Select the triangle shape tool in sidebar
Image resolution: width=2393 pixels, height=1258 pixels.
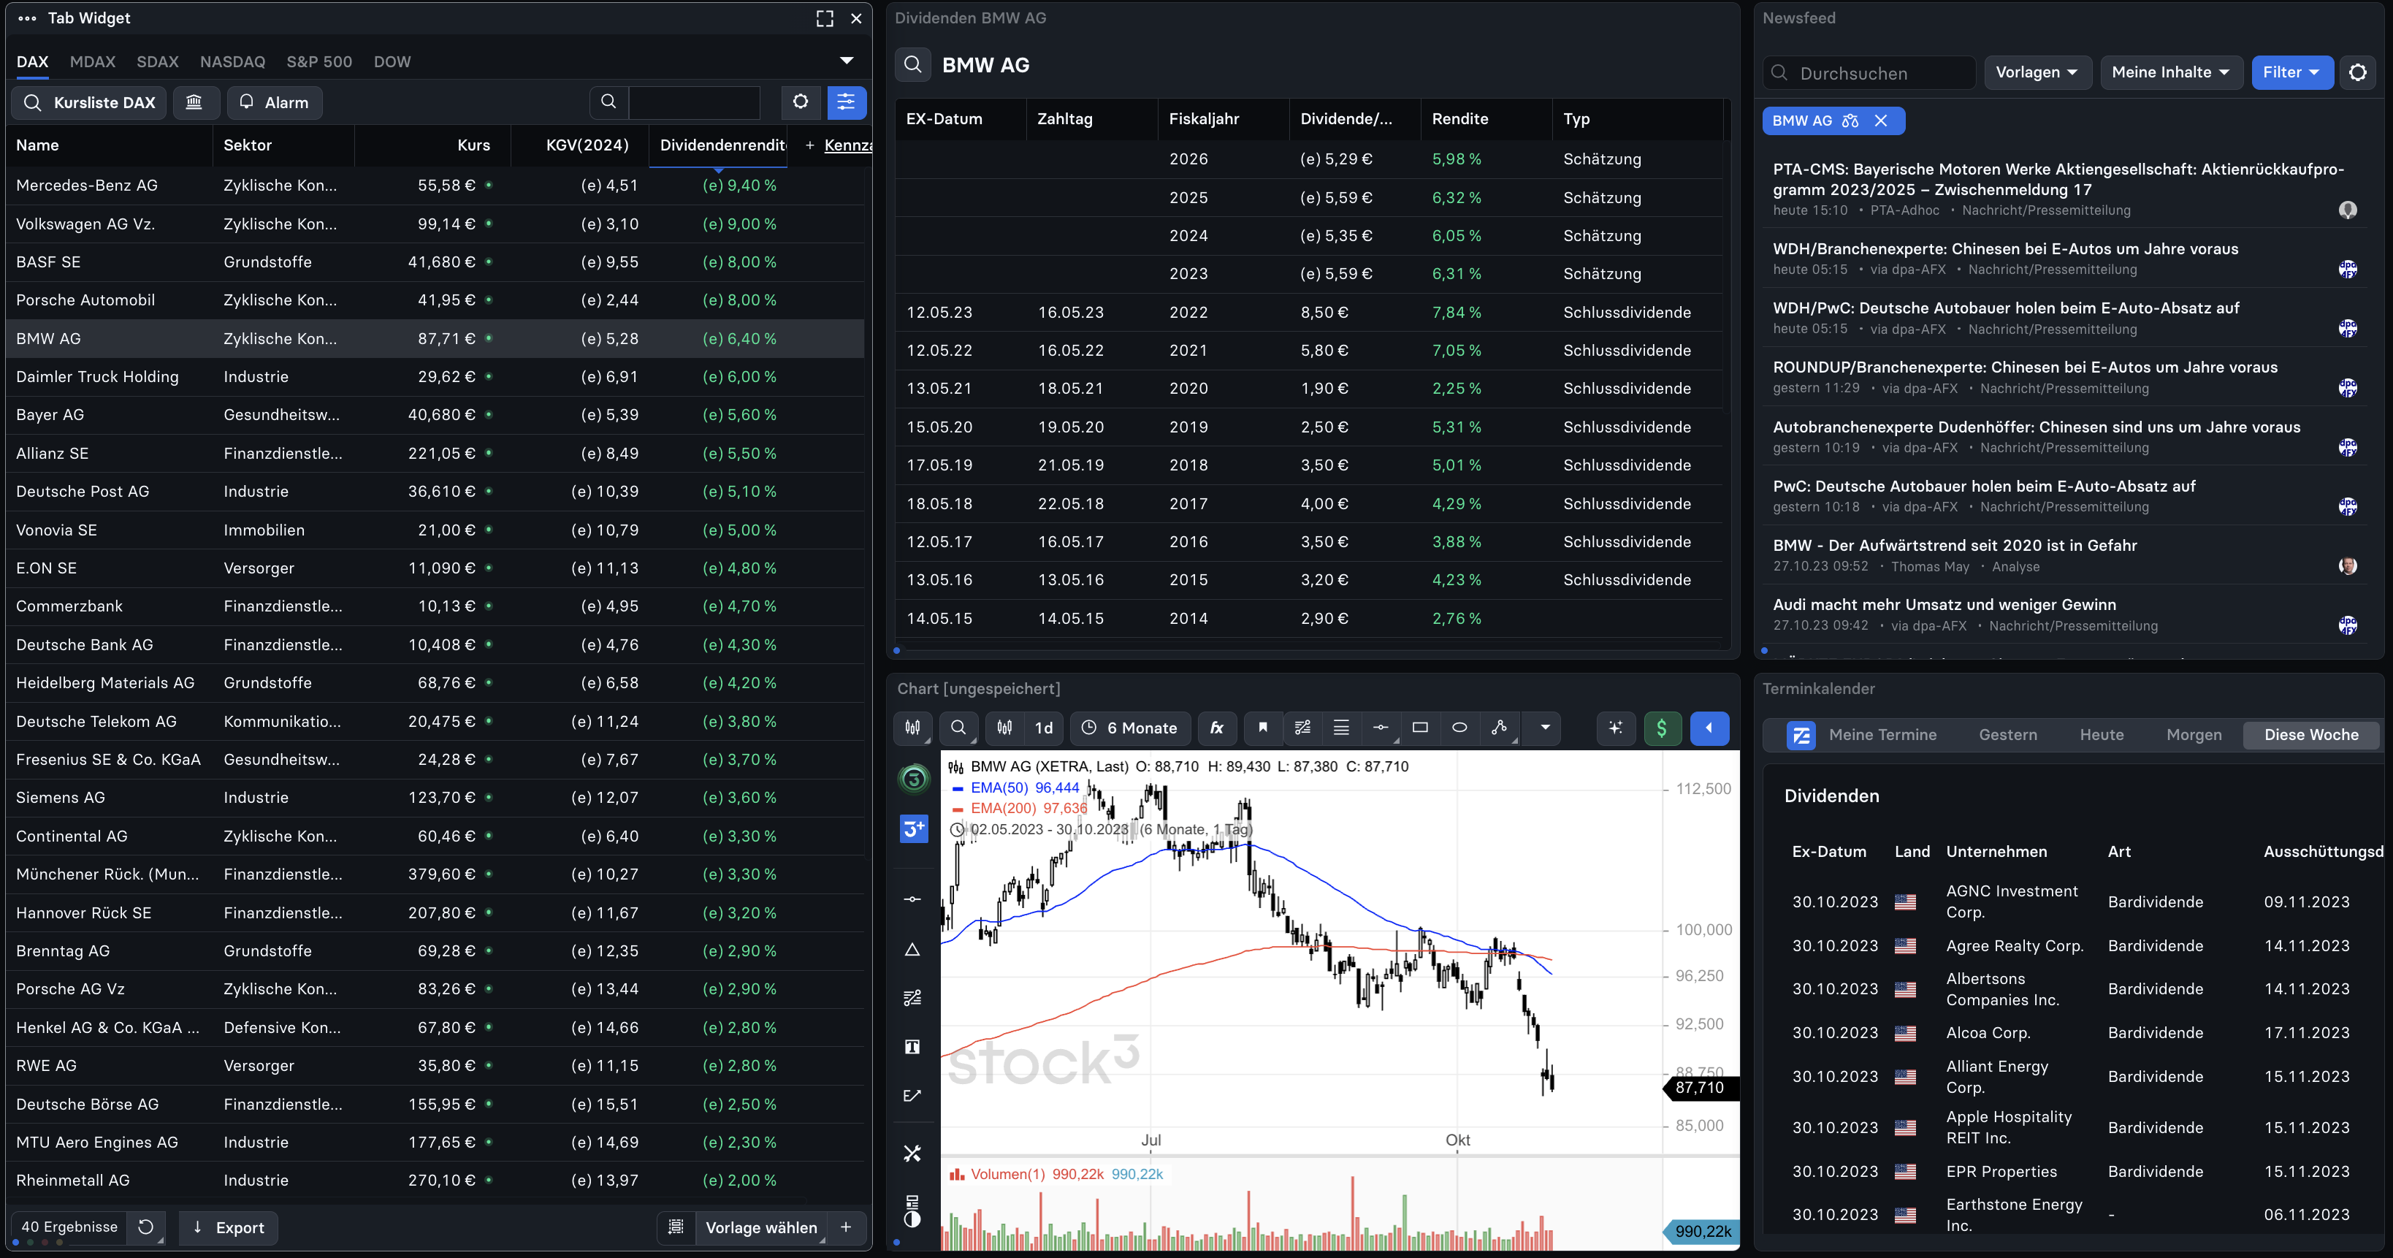[912, 950]
